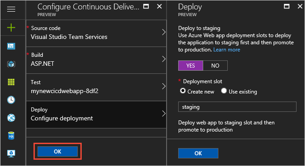
Task: Select YES for deploy to staging
Action: (191, 65)
